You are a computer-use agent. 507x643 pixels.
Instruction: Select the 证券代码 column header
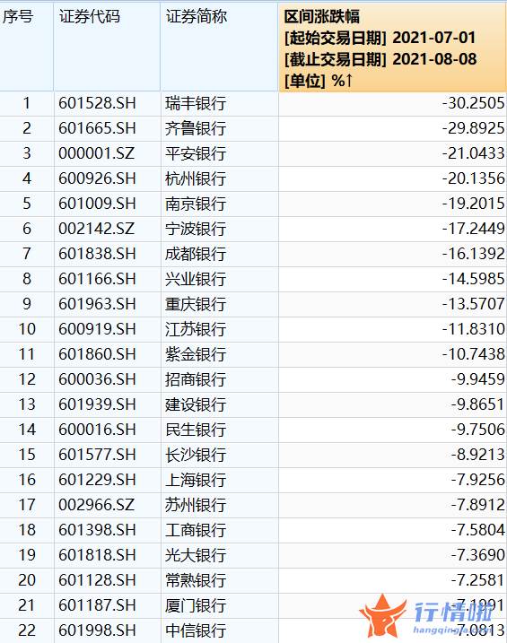(x=107, y=48)
